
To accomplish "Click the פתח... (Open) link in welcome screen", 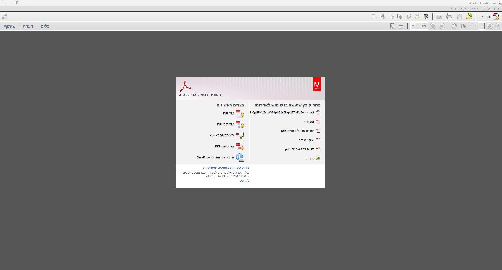I will click(x=313, y=158).
